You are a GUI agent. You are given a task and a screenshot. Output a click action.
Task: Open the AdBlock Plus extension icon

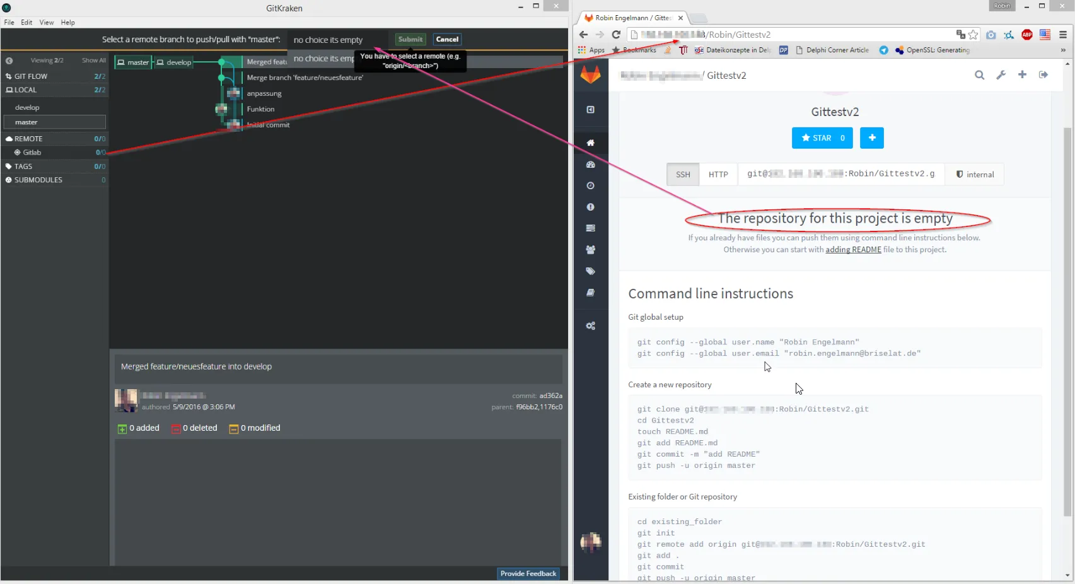tap(1027, 35)
